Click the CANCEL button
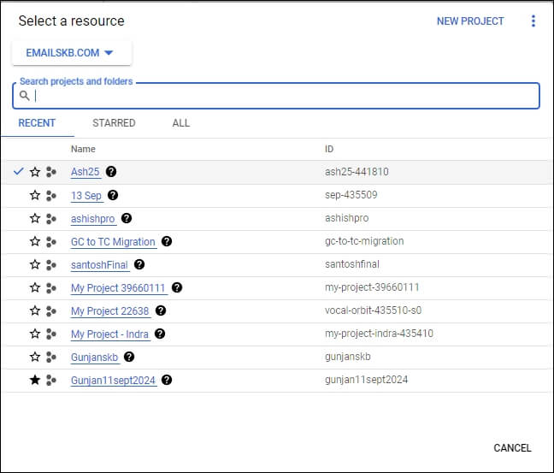This screenshot has height=473, width=554. point(512,448)
